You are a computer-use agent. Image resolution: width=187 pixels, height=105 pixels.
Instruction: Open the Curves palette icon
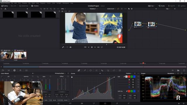tap(79, 70)
